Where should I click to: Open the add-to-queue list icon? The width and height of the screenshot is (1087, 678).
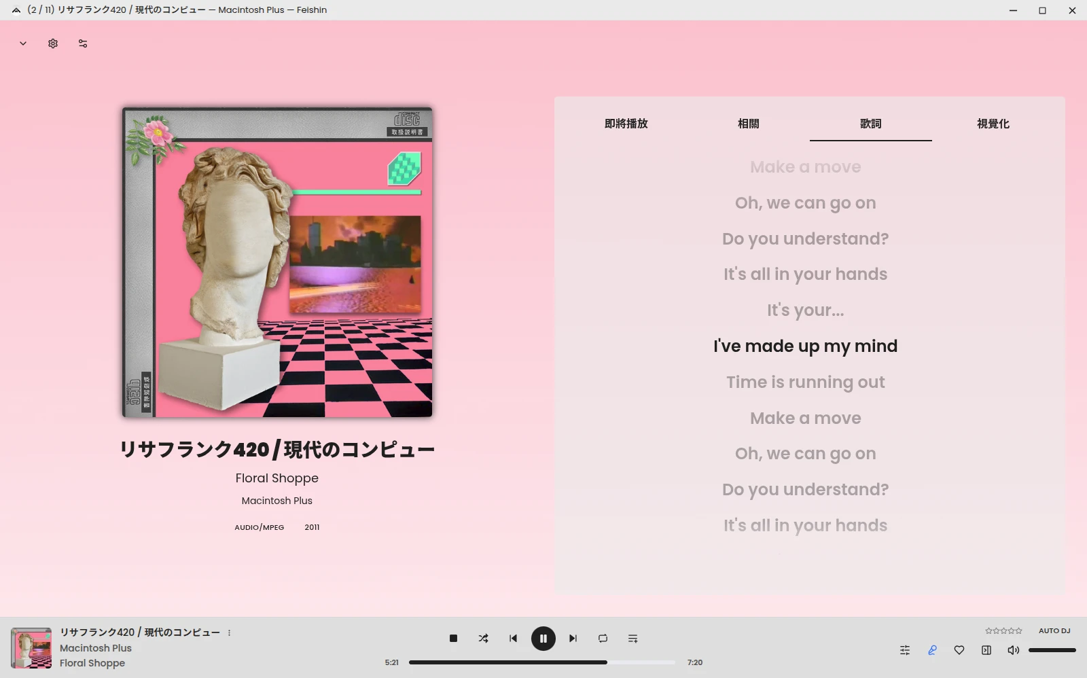tap(632, 639)
